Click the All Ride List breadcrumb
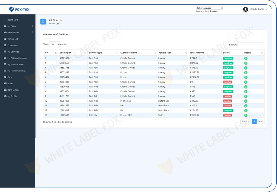The width and height of the screenshot is (277, 192). (54, 24)
